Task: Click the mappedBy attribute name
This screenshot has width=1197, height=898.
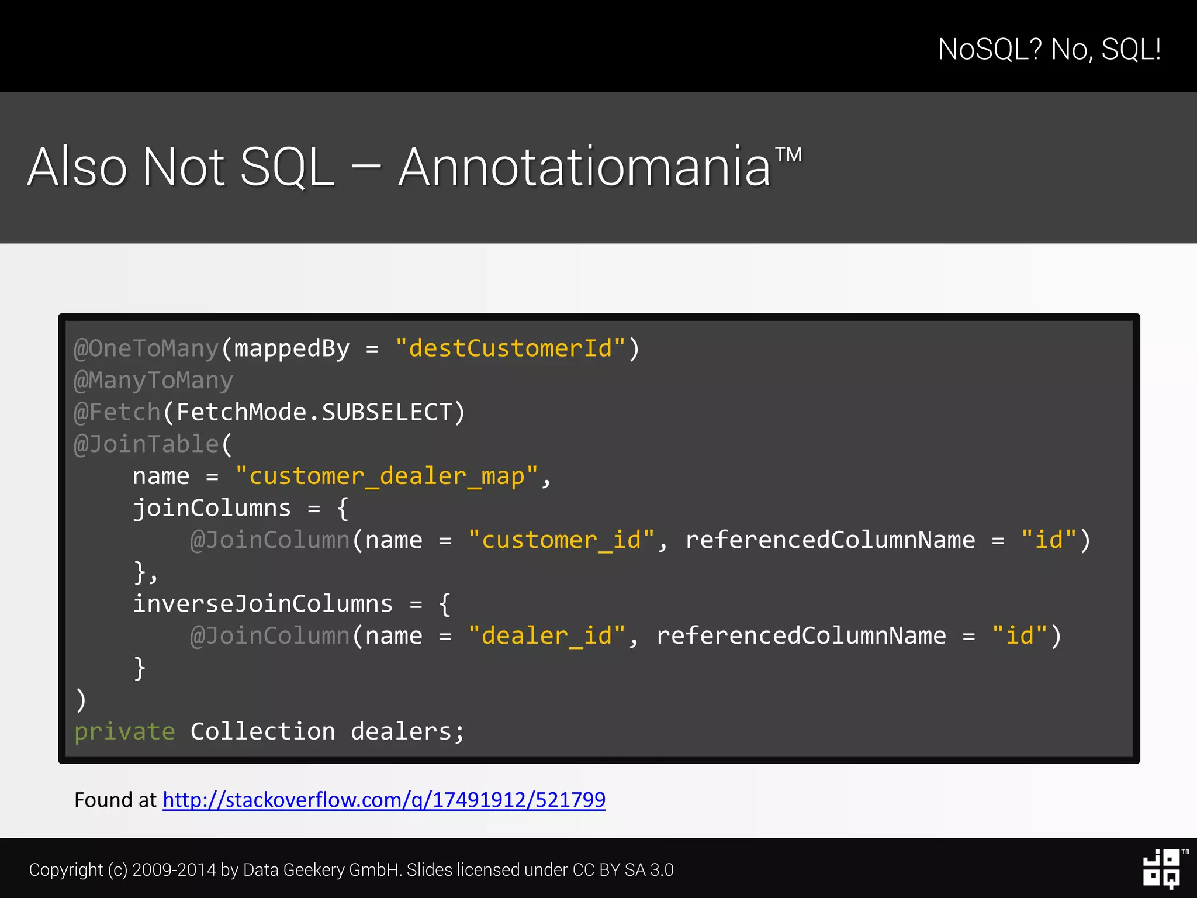Action: click(x=292, y=349)
